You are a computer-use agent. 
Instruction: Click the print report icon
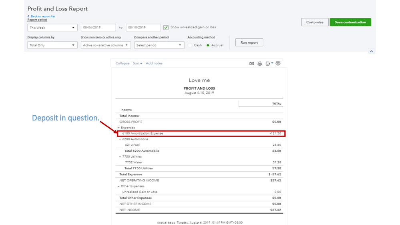[260, 64]
